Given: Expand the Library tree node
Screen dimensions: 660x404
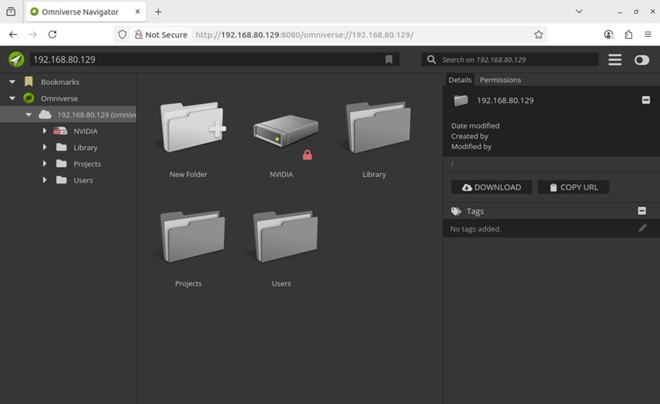Looking at the screenshot, I should [44, 148].
